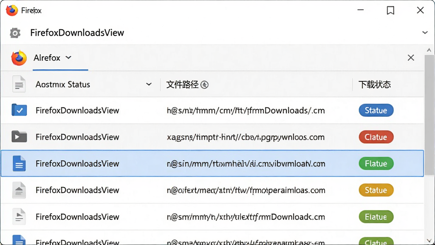Click the green Elatue status badge
The height and width of the screenshot is (245, 435).
tap(376, 217)
